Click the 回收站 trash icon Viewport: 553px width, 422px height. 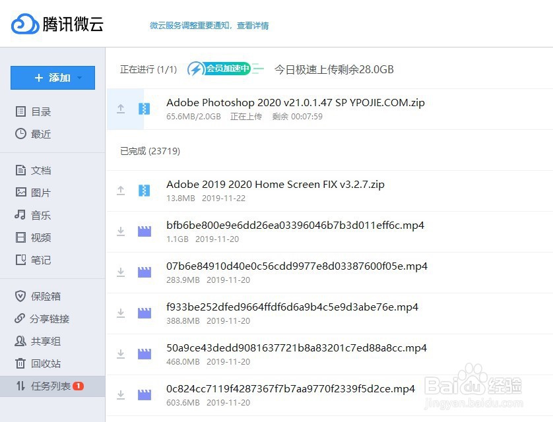pyautogui.click(x=20, y=363)
